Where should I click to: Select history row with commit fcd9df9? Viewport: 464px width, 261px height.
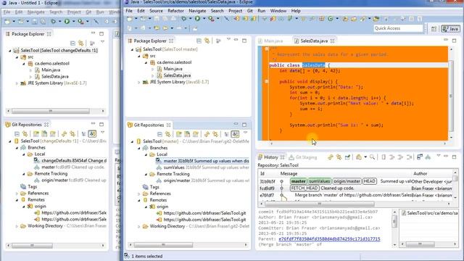(x=356, y=188)
